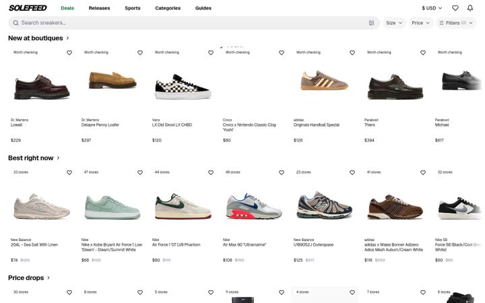Heart the adidas Wales Bonner Adizero
Image resolution: width=485 pixels, height=303 pixels.
pyautogui.click(x=423, y=172)
